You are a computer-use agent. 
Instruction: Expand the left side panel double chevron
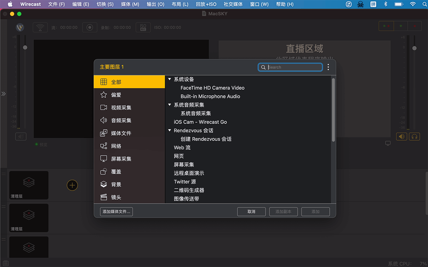[x=4, y=94]
